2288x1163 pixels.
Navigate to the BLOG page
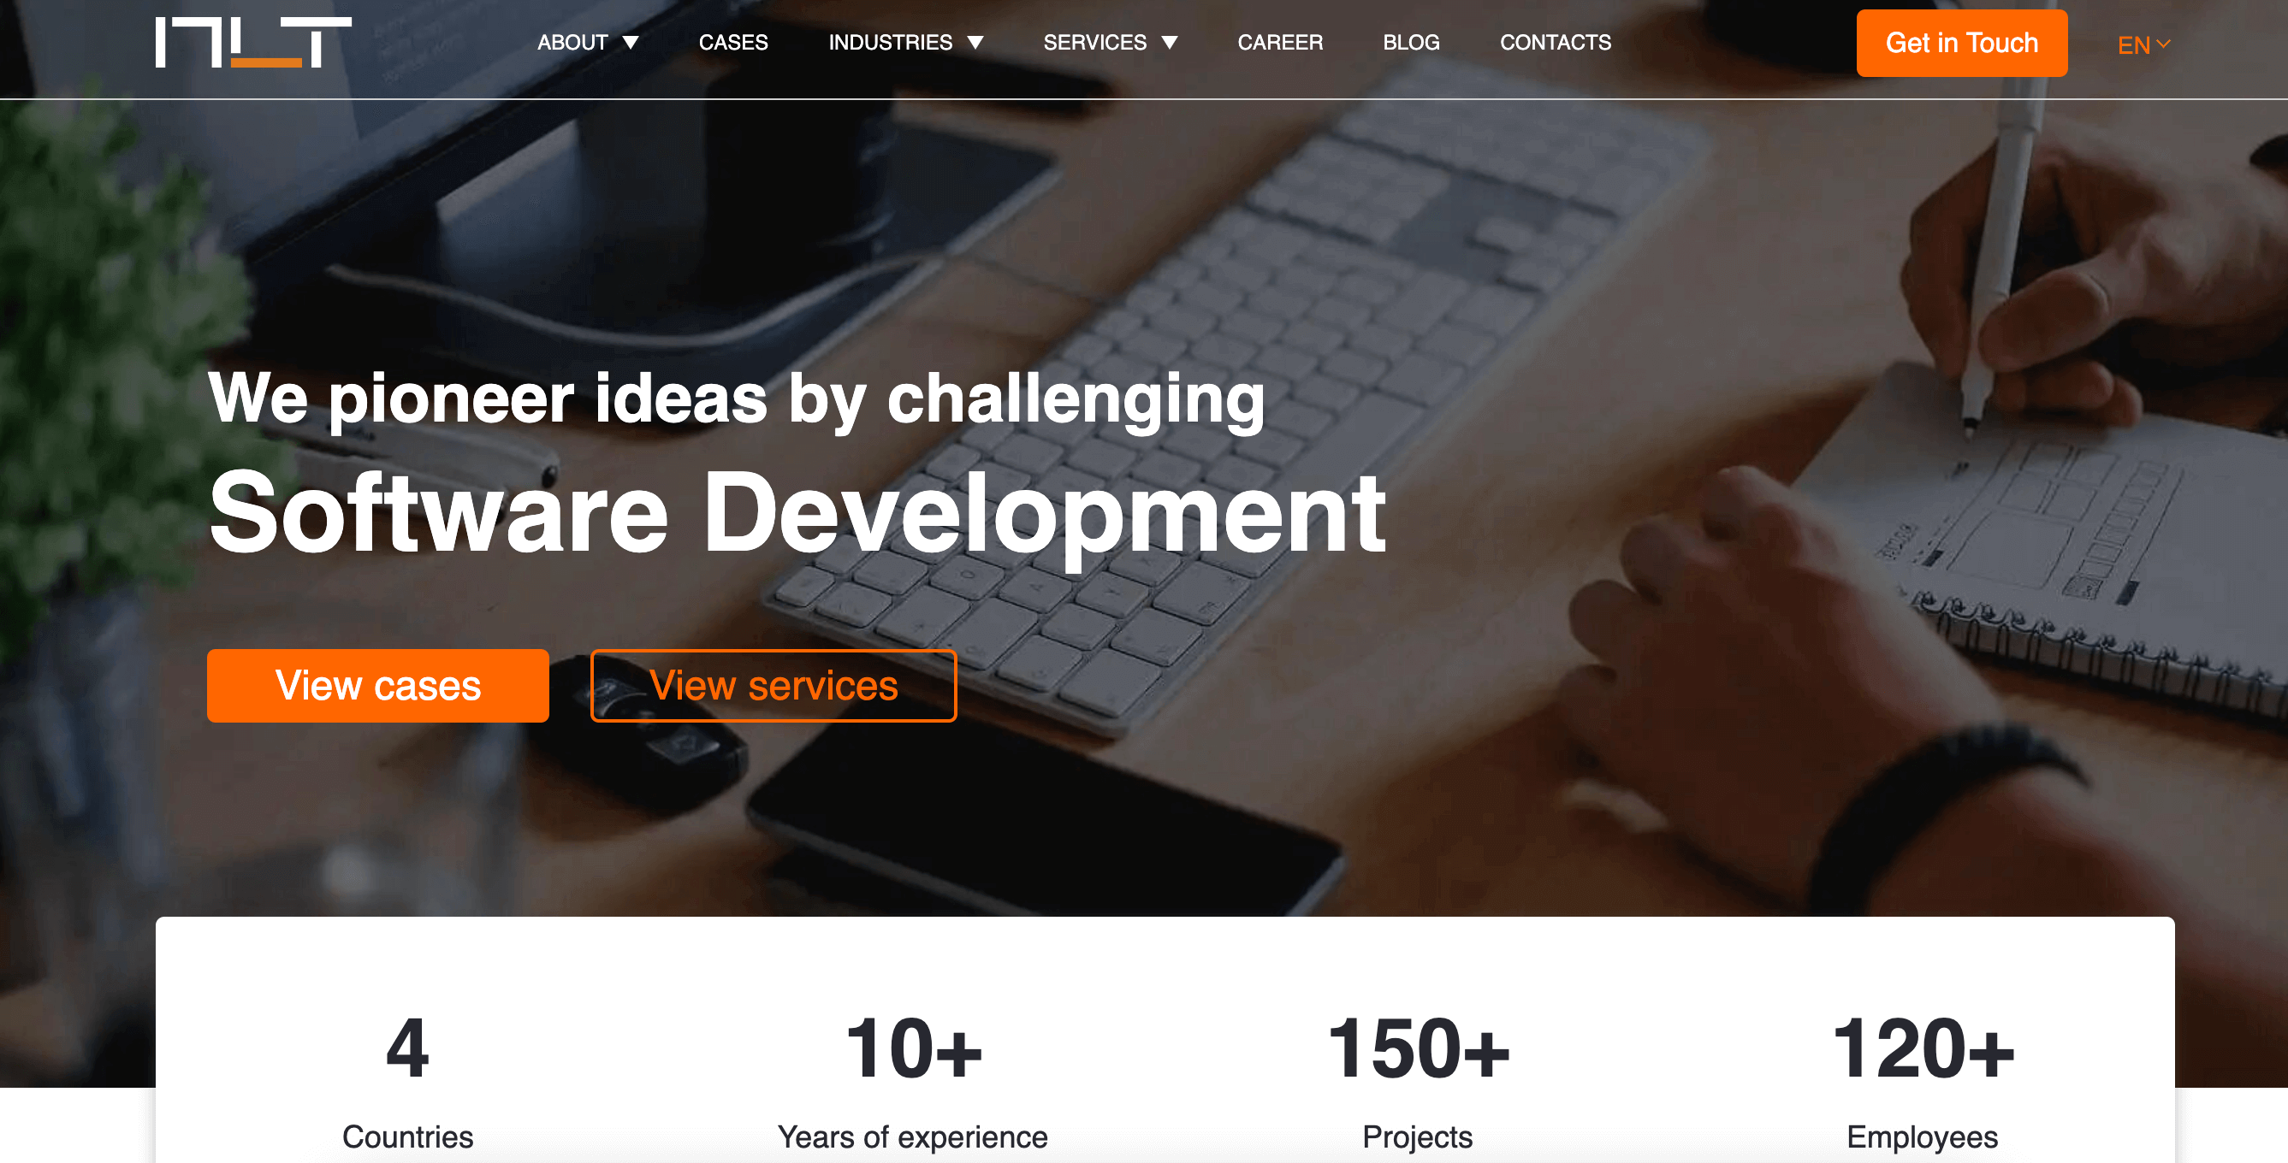(x=1409, y=42)
